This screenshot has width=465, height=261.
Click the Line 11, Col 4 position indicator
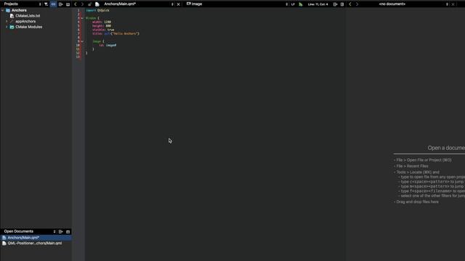[x=318, y=4]
